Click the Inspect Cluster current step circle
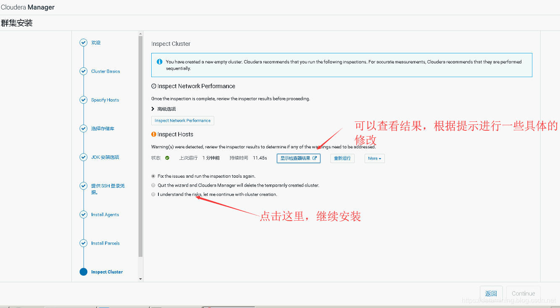 (x=83, y=272)
